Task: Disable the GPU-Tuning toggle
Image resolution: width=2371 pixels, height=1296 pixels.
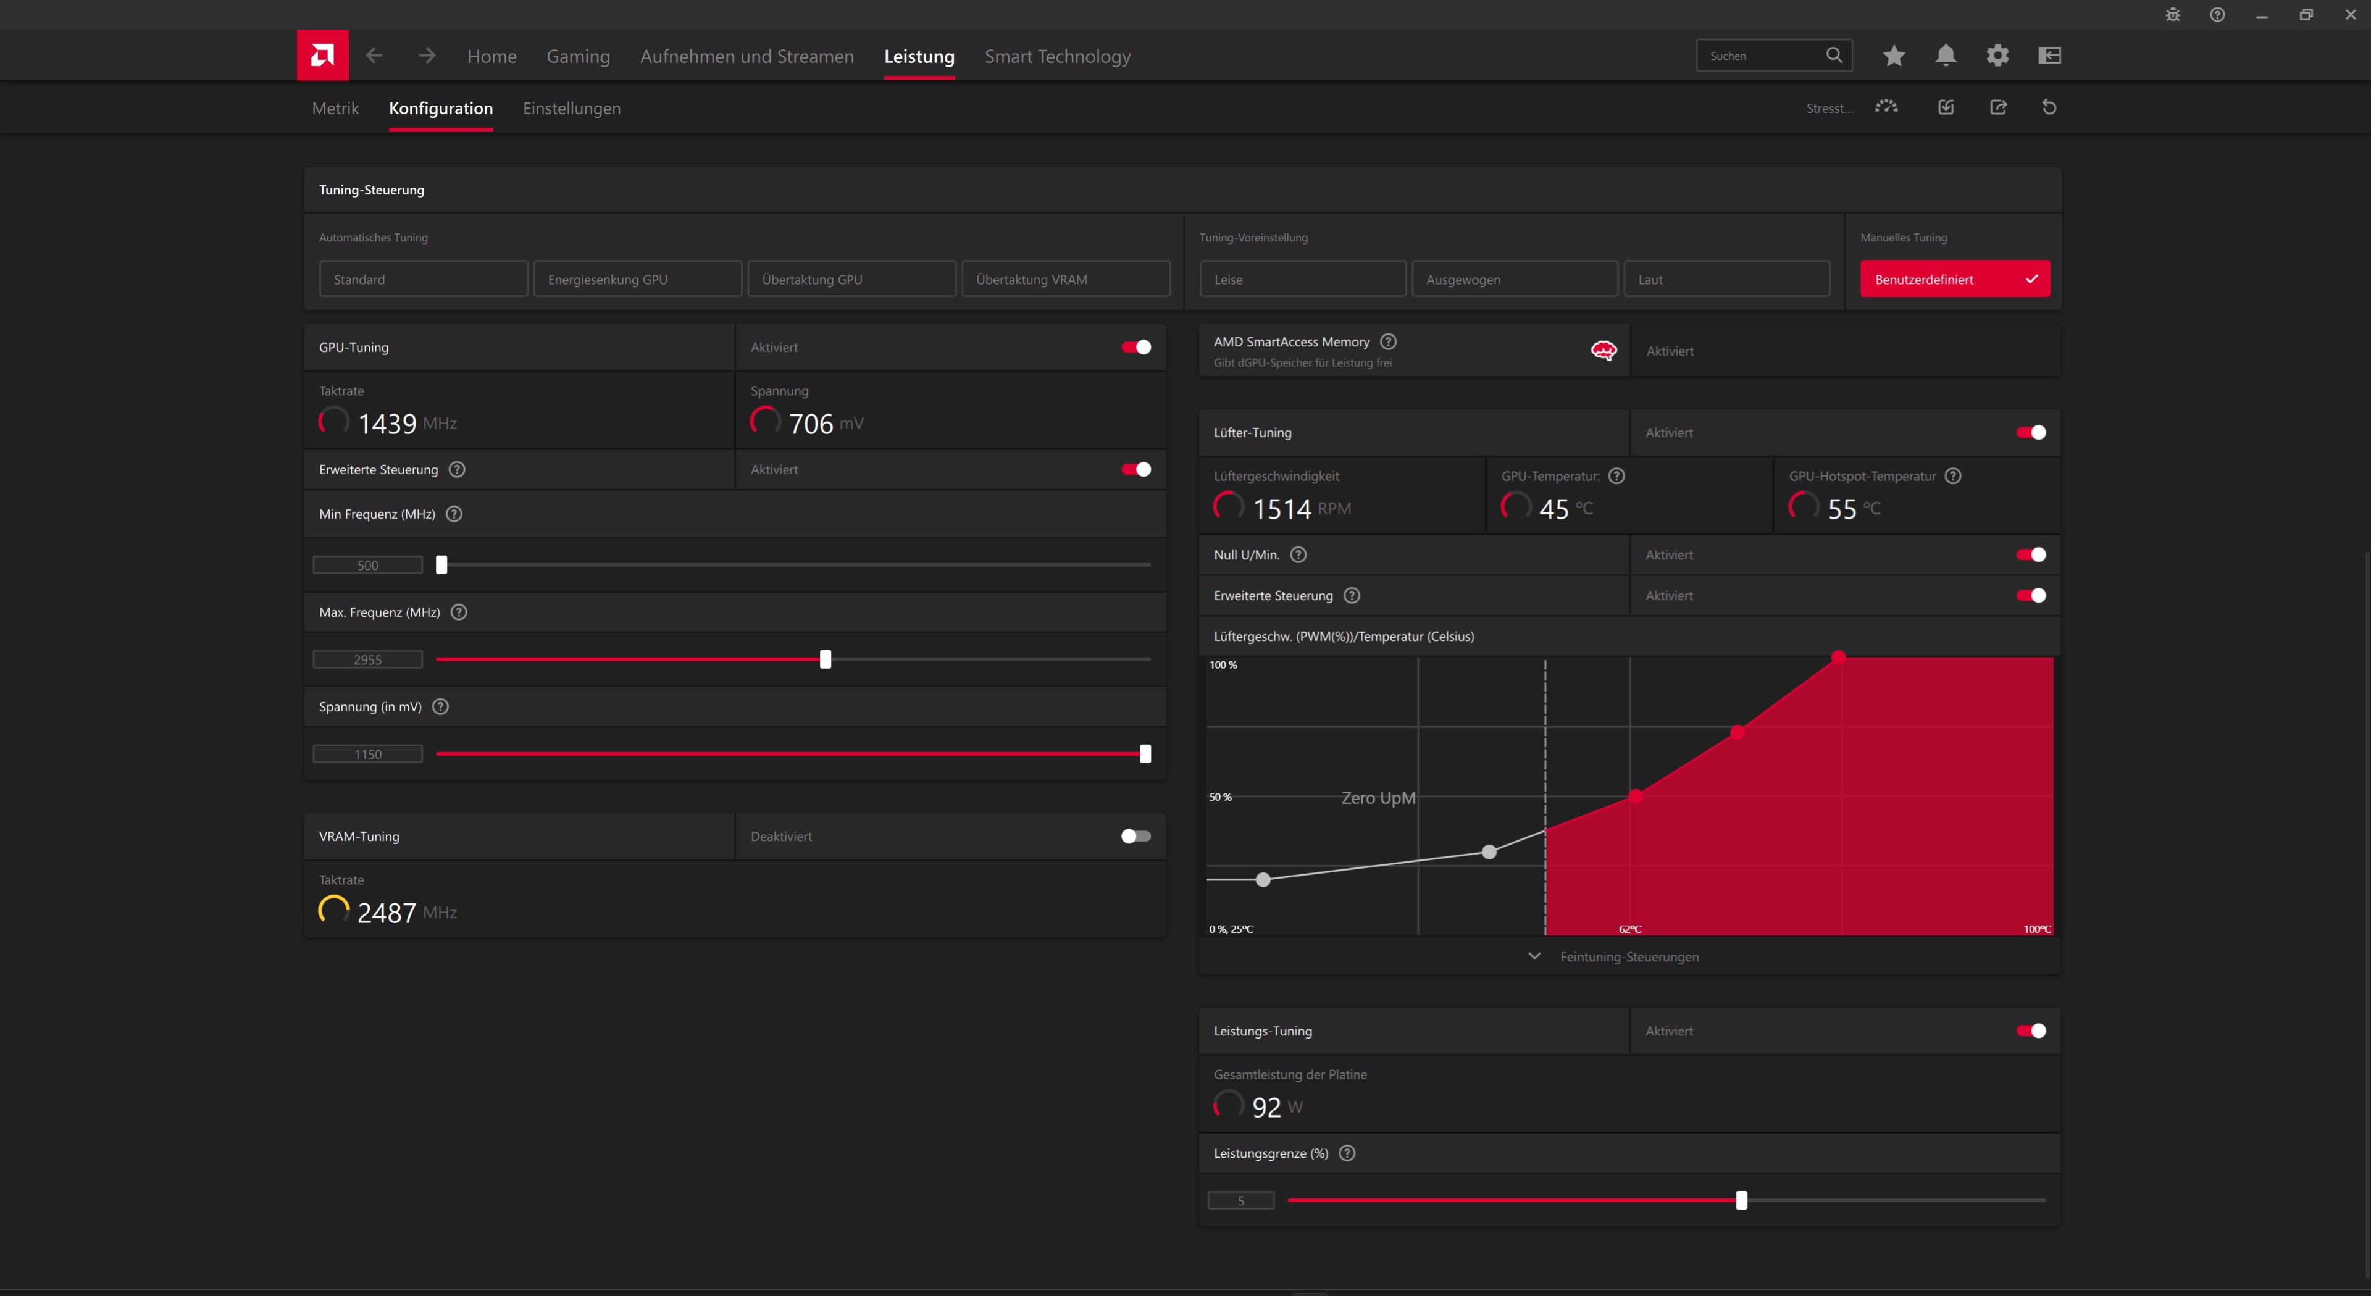Action: 1136,347
